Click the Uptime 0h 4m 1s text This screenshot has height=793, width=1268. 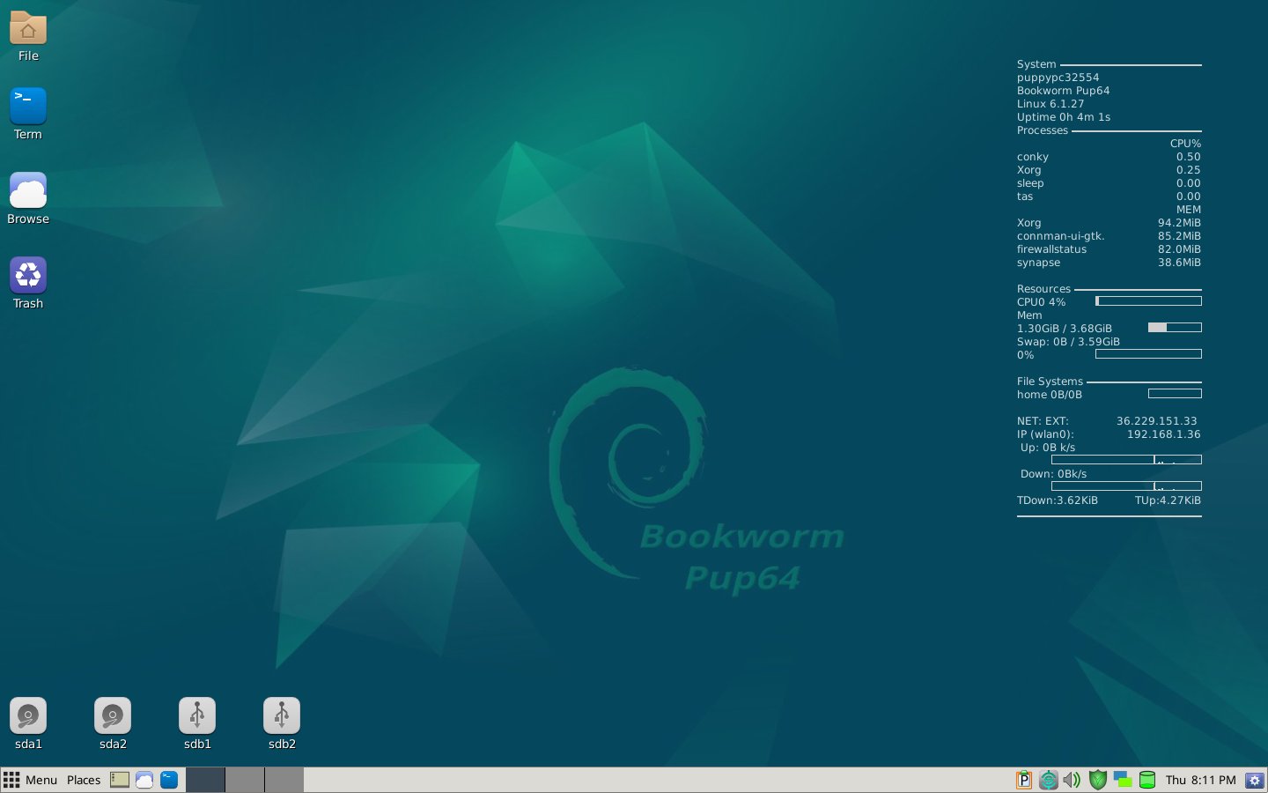click(x=1064, y=117)
